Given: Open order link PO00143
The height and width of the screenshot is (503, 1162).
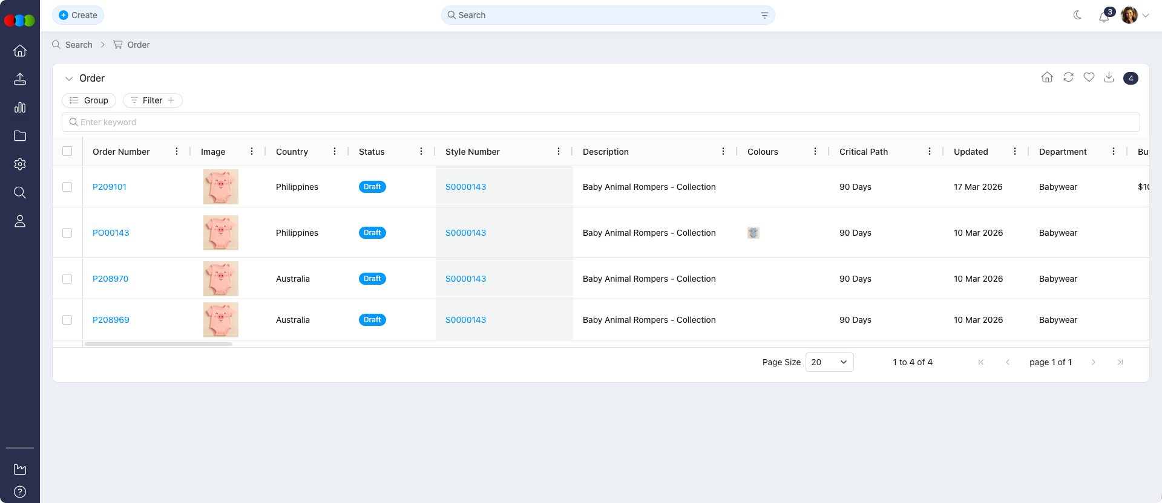Looking at the screenshot, I should tap(111, 233).
